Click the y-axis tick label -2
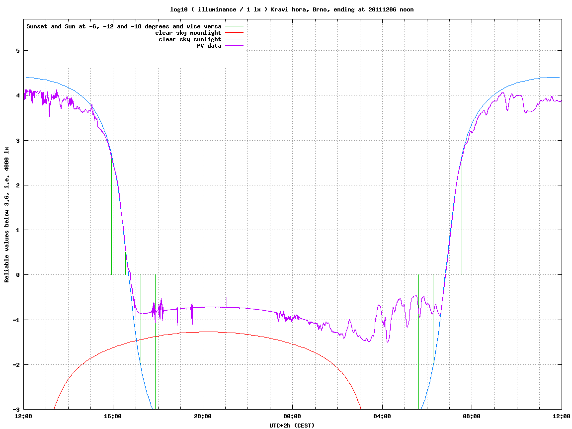Screen dimensions: 572x429 [x=16, y=365]
